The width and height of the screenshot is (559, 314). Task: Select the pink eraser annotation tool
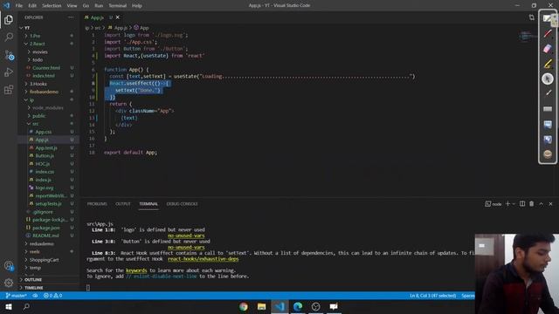point(548,49)
